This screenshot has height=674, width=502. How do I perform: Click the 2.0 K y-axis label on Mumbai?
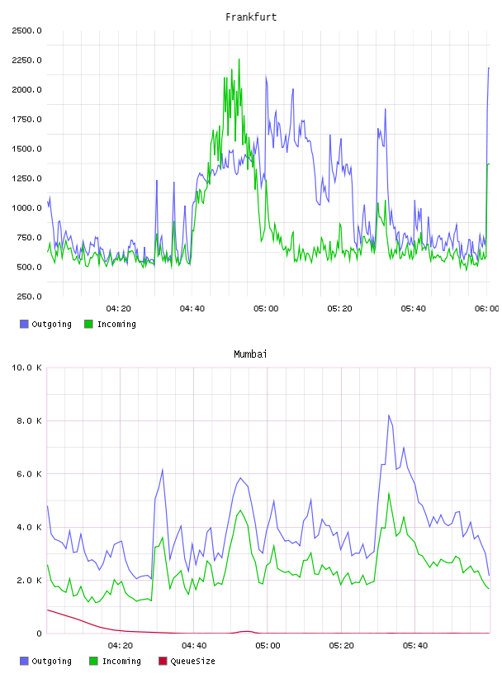29,581
